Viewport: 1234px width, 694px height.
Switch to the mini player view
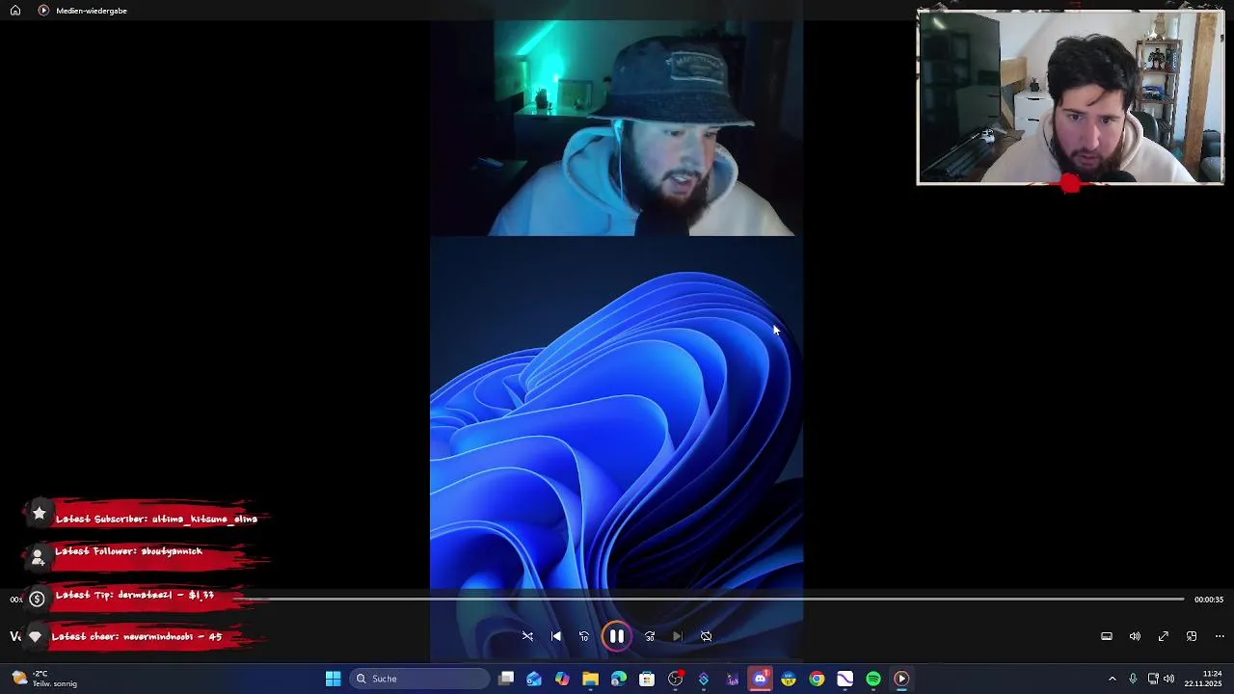tap(1192, 636)
